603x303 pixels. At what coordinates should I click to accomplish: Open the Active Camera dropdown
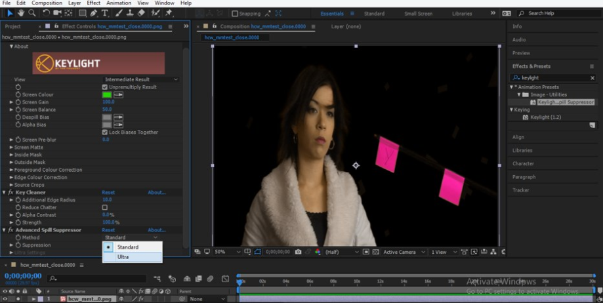[404, 252]
